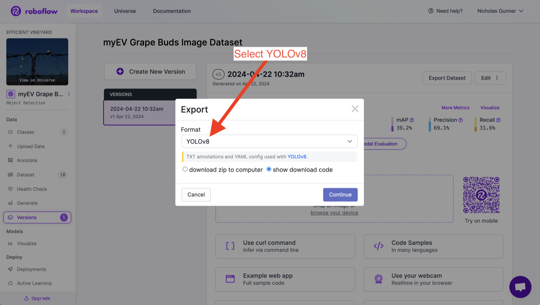The height and width of the screenshot is (305, 540).
Task: Click Cancel in the Export dialog
Action: coord(196,195)
